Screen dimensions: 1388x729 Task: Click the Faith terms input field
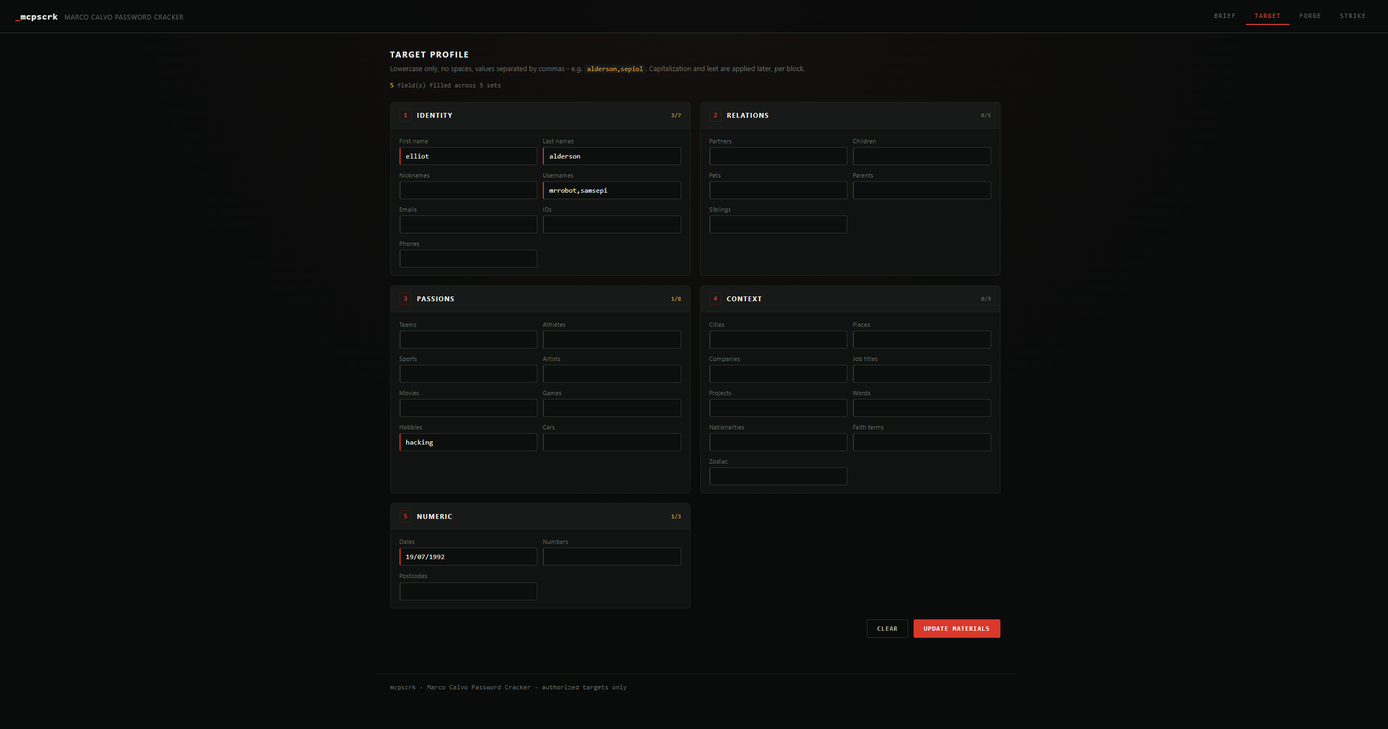(922, 442)
